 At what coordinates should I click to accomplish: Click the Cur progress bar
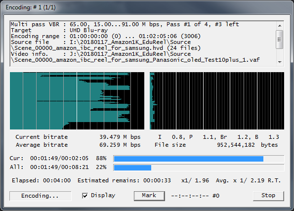[x=199, y=159]
